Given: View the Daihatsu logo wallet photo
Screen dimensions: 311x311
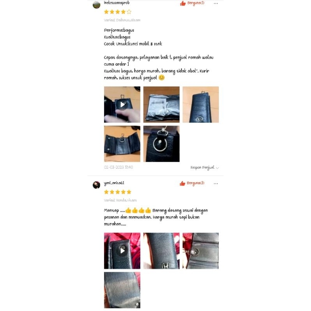Looking at the screenshot, I should click(201, 105).
